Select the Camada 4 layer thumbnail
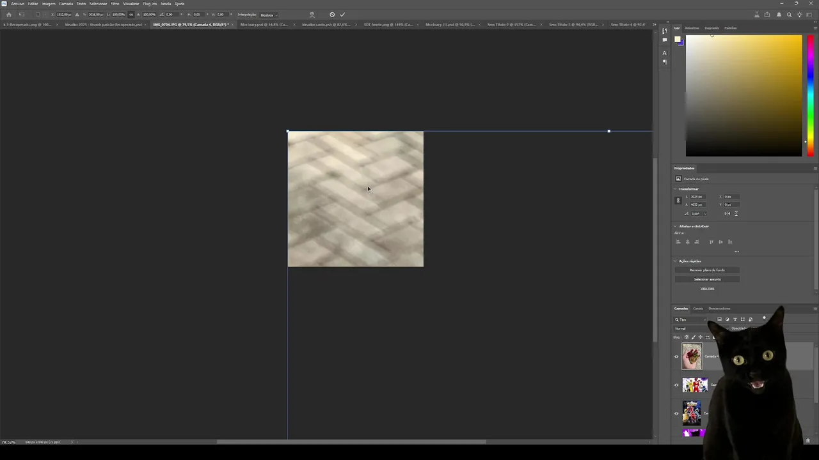The width and height of the screenshot is (819, 460). [x=692, y=356]
